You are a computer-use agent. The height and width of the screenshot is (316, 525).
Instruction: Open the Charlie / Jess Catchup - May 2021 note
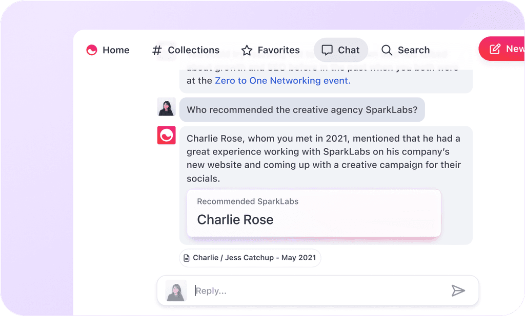250,258
